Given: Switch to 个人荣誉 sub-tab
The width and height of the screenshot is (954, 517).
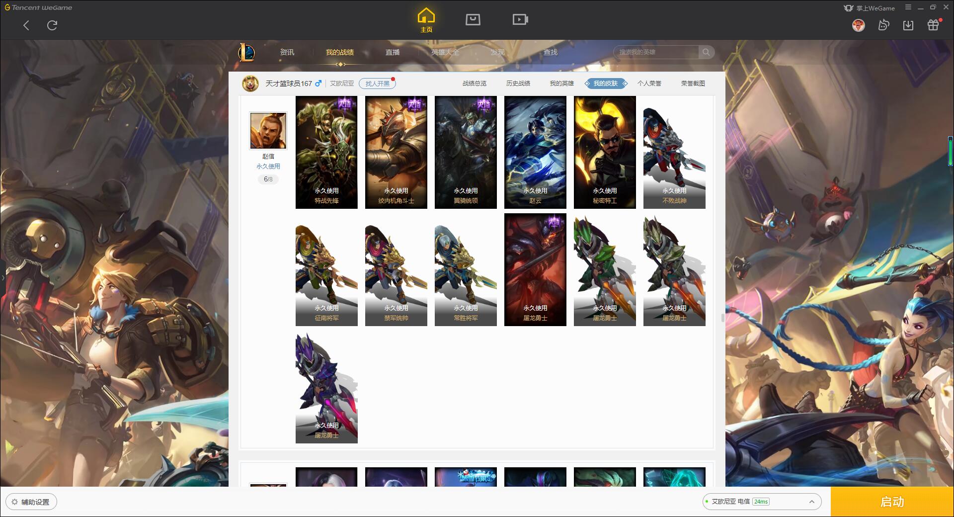Looking at the screenshot, I should pyautogui.click(x=649, y=84).
